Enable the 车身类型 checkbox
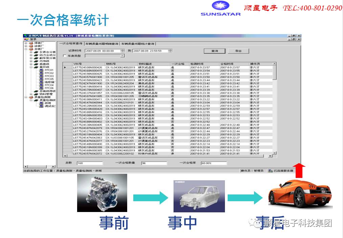The width and height of the screenshot is (343, 238). pos(65,56)
